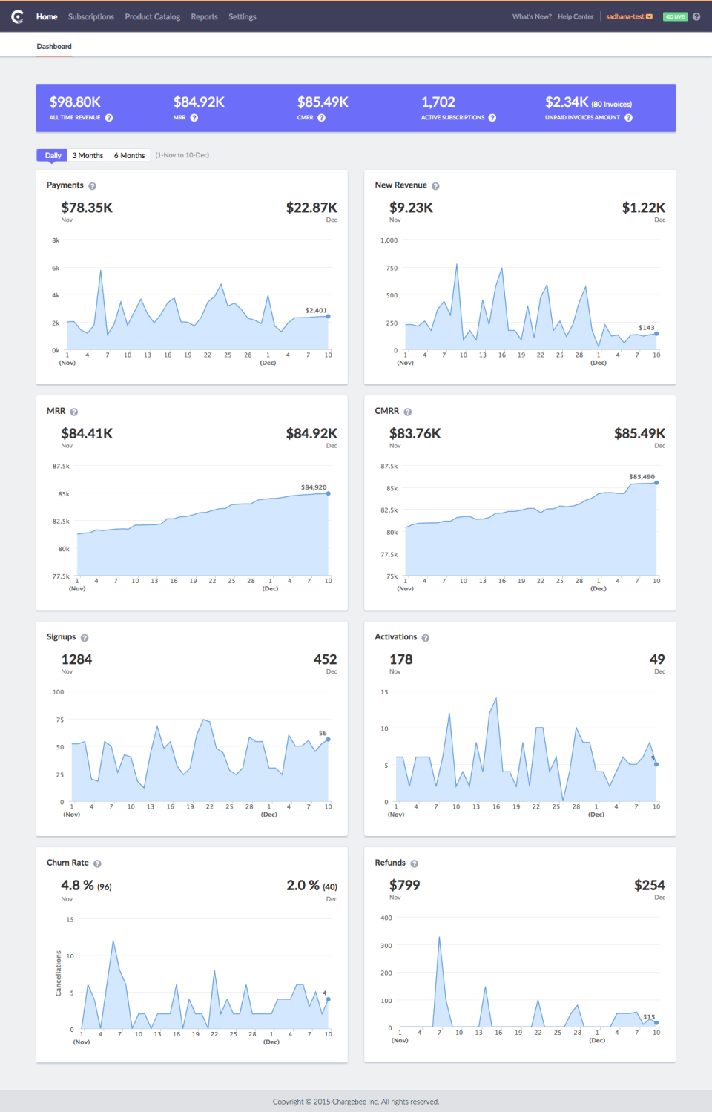The width and height of the screenshot is (712, 1112).
Task: Click the Chargebee logo icon
Action: click(17, 16)
